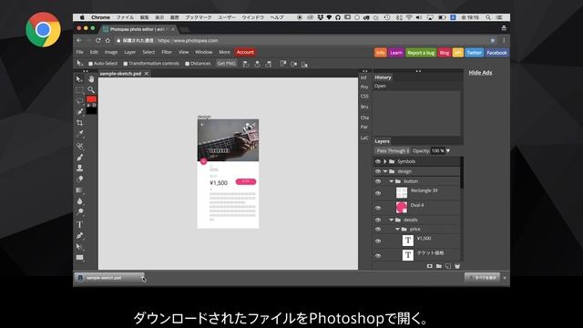Hide the button folder layer
This screenshot has height=328, width=583.
(x=378, y=181)
